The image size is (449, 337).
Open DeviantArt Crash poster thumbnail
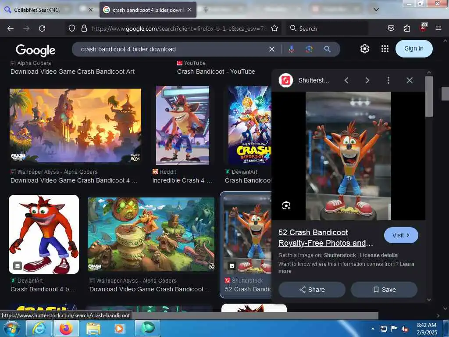click(249, 125)
